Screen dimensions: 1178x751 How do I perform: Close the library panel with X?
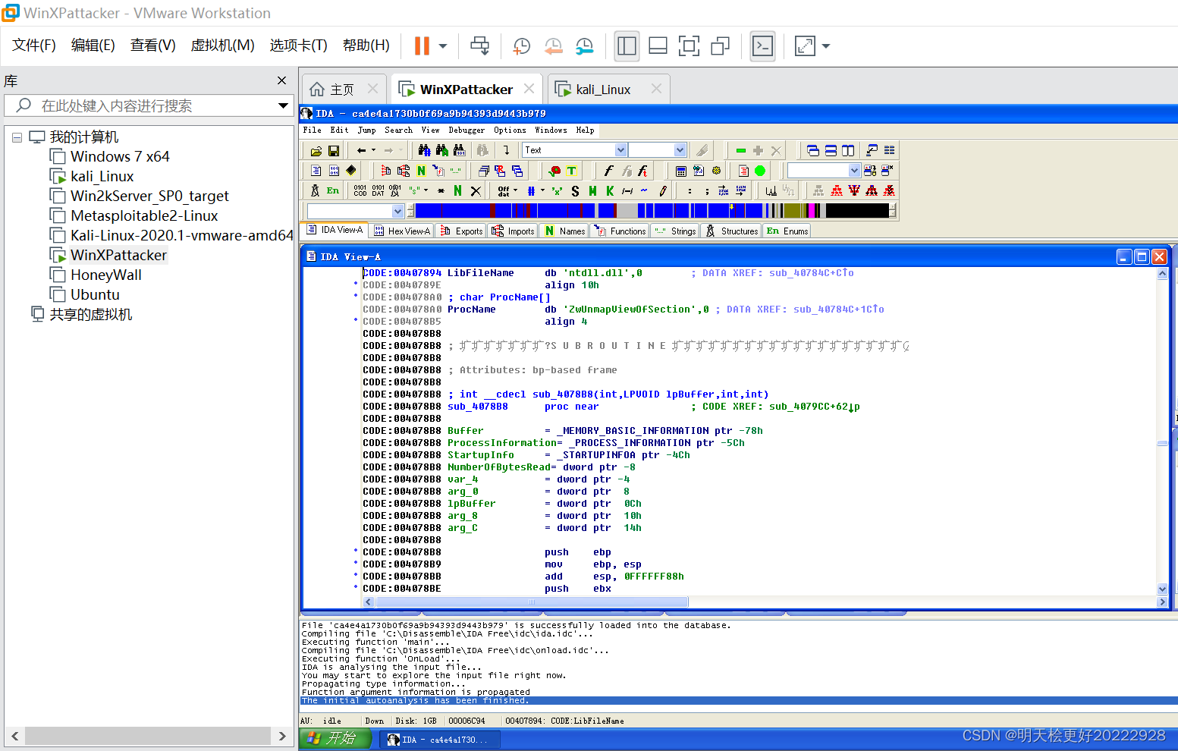281,80
